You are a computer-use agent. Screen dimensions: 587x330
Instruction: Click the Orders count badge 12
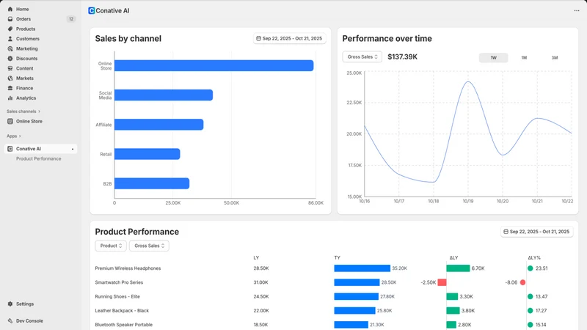tap(70, 19)
